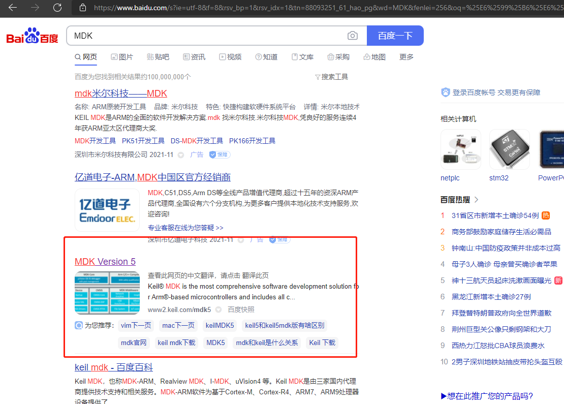Click 保障 badge under 米尔科技 result

220,154
